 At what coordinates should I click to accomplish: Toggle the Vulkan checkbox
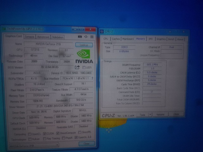point(30,139)
